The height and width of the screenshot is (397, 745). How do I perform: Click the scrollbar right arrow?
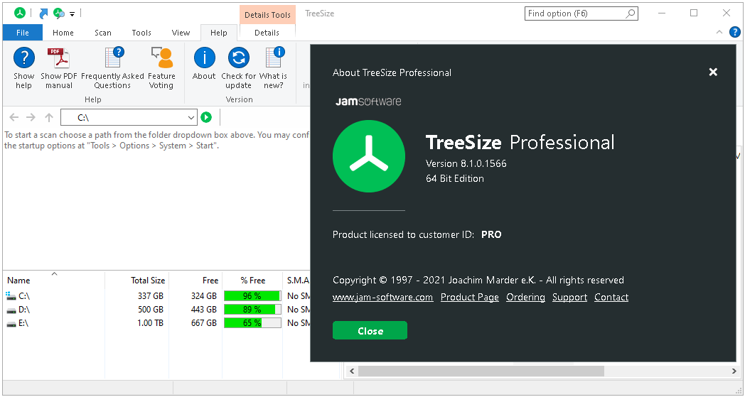[x=734, y=371]
